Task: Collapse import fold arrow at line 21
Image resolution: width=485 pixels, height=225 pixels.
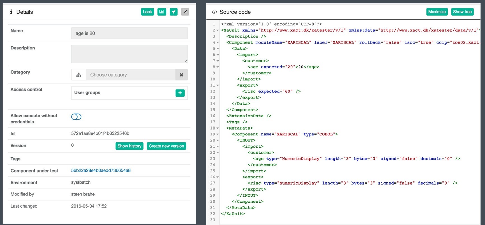Action: pyautogui.click(x=218, y=147)
